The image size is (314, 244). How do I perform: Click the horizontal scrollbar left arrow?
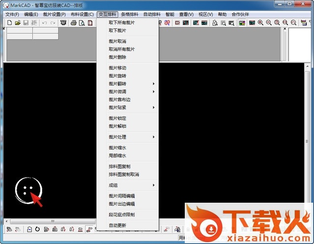pyautogui.click(x=6, y=221)
